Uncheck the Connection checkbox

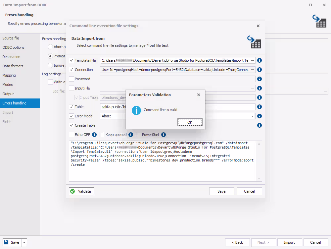pos(71,70)
